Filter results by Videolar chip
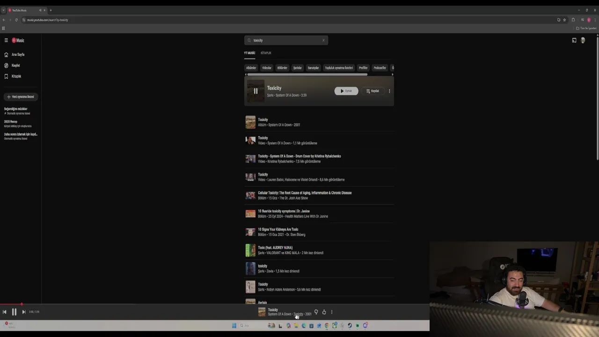 point(267,68)
